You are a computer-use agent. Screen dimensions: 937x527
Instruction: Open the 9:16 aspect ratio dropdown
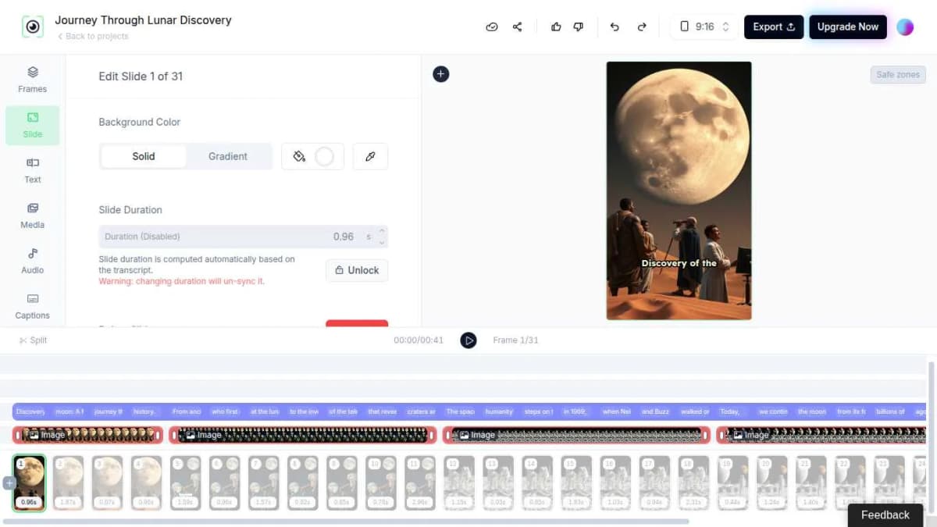[x=705, y=27]
